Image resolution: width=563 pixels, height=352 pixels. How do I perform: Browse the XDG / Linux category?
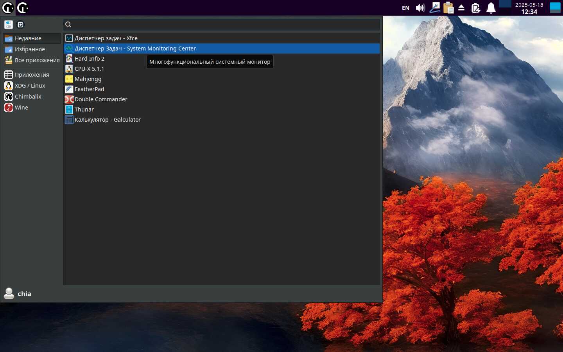[30, 86]
